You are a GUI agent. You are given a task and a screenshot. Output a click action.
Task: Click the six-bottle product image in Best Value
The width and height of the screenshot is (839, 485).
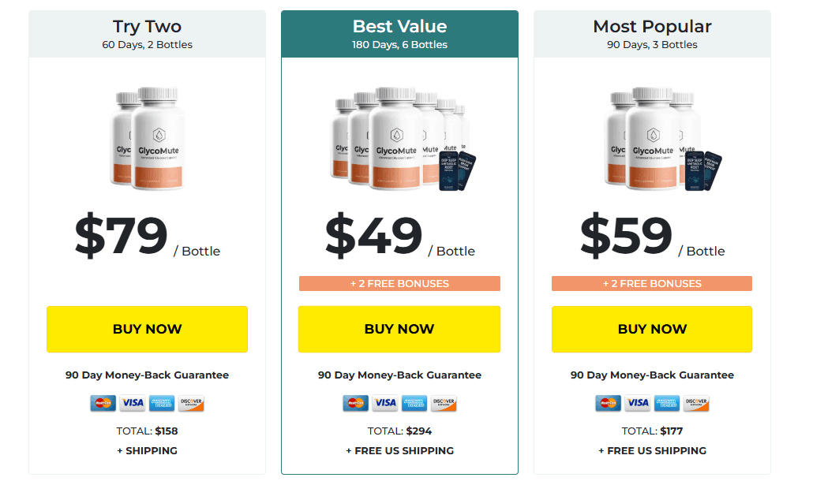point(399,138)
